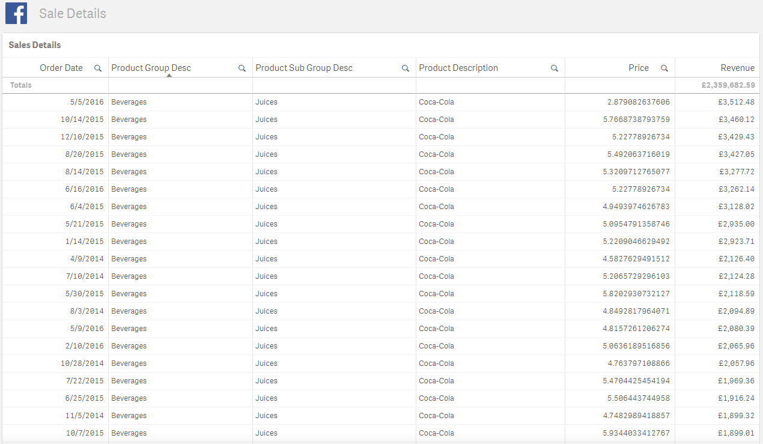This screenshot has height=444, width=763.
Task: Open search for Product Description column
Action: point(555,68)
